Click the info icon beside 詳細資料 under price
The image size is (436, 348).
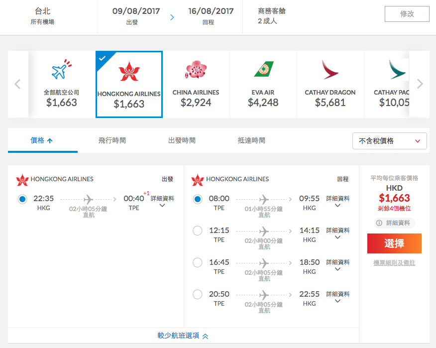[x=379, y=223]
